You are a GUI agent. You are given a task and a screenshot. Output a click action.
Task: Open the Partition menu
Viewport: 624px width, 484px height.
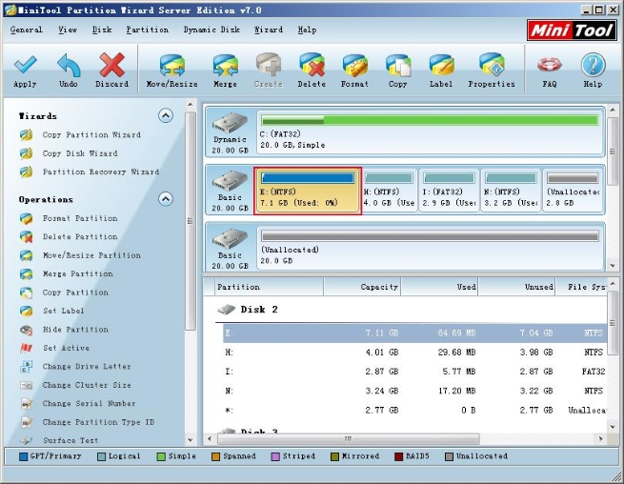[x=148, y=30]
